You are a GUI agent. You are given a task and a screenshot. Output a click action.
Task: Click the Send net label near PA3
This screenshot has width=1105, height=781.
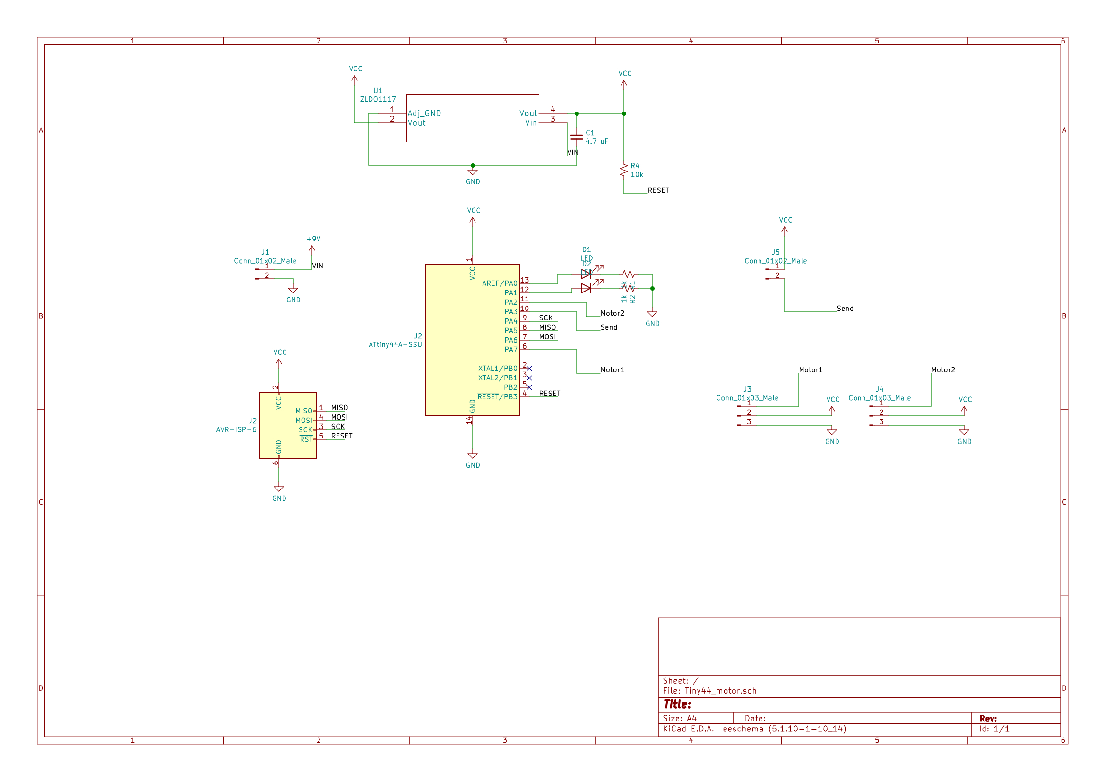609,327
